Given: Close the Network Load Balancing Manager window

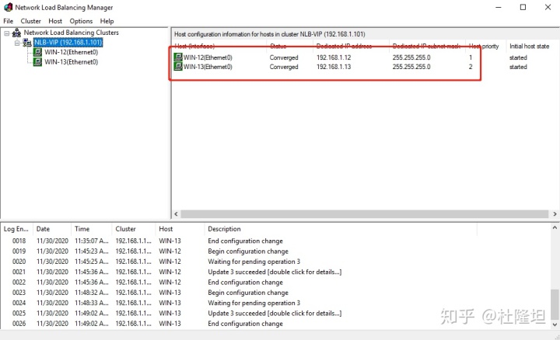Looking at the screenshot, I should point(548,7).
